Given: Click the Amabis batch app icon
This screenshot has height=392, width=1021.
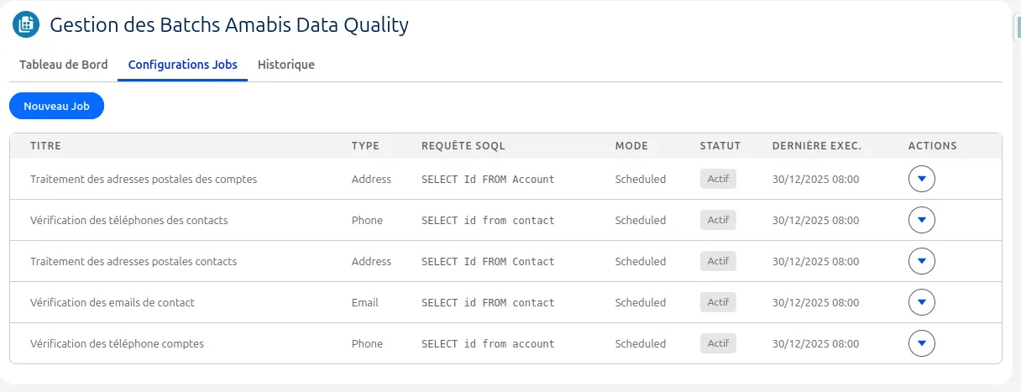Looking at the screenshot, I should click(26, 24).
